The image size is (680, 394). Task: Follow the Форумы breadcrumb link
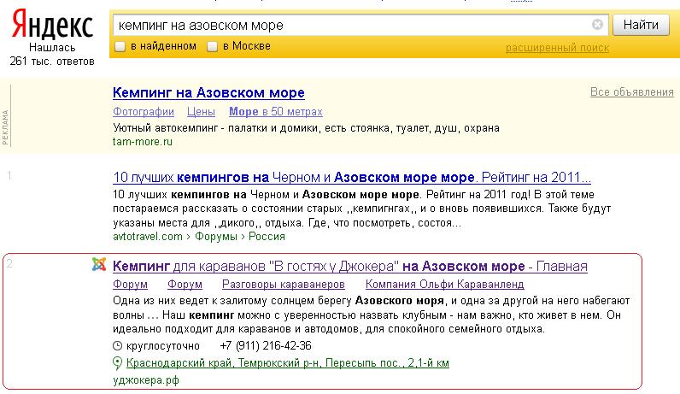pyautogui.click(x=216, y=237)
